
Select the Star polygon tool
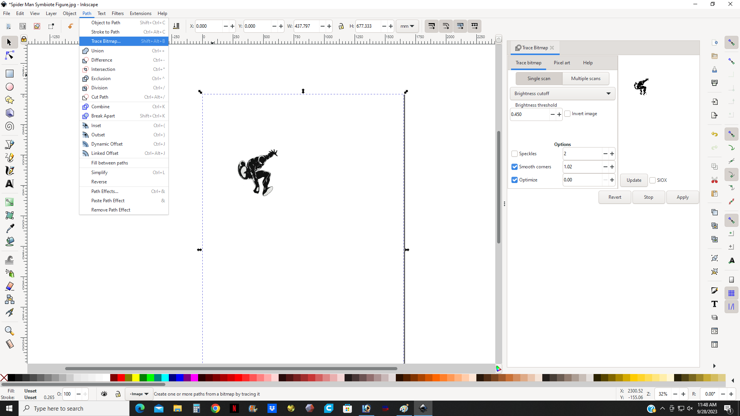[x=10, y=100]
